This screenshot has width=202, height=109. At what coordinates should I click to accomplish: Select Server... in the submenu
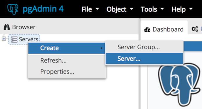tap(144, 59)
